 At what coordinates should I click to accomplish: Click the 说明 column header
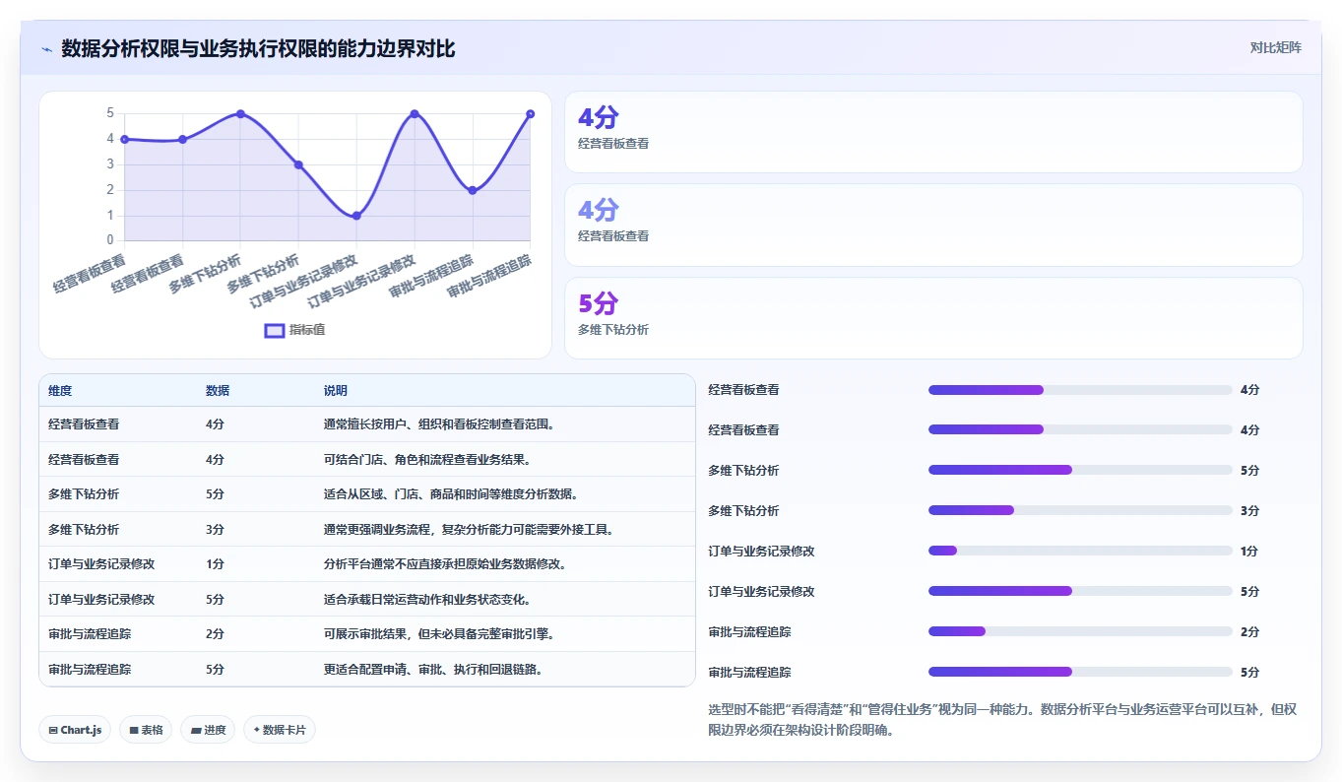336,391
